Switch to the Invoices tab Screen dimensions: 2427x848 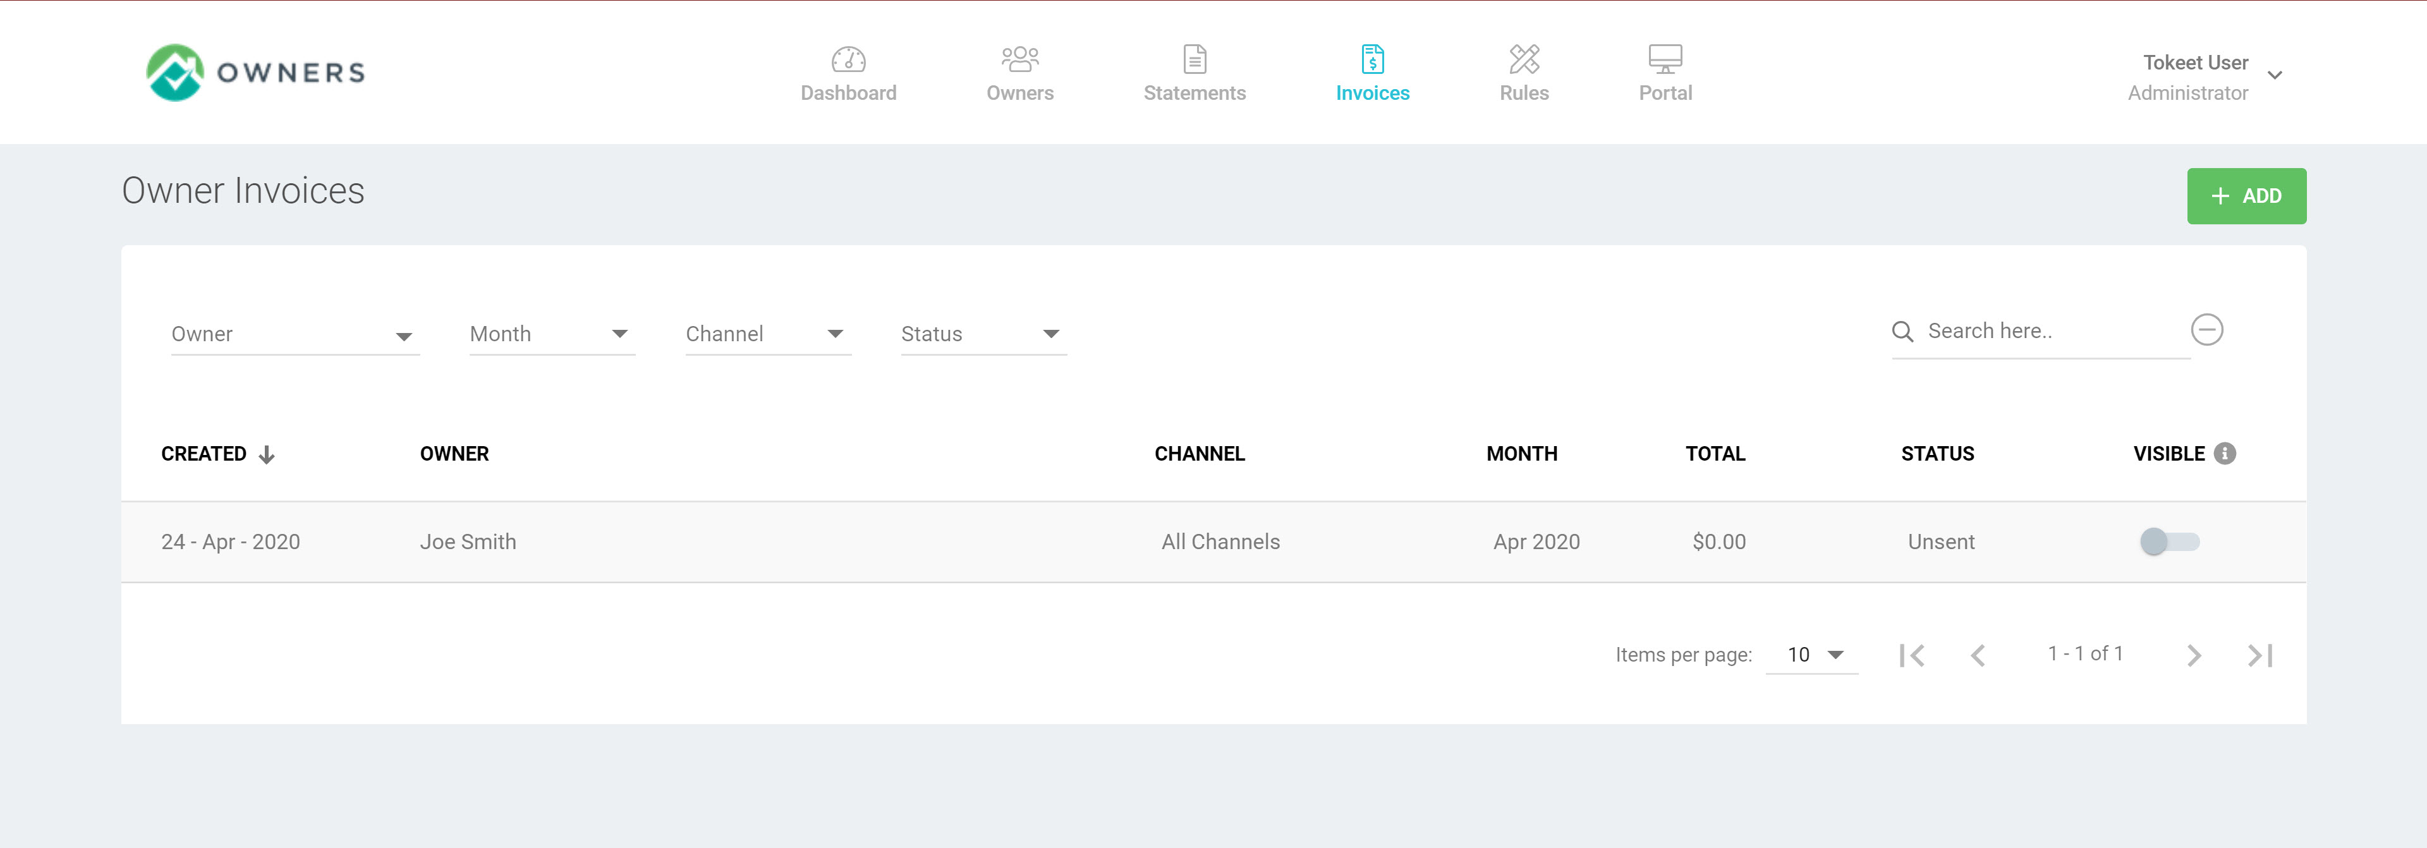[1373, 73]
